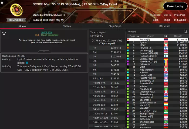Toggle Rank column sort arrow
Viewport: 189px width, 129px height.
tap(138, 36)
